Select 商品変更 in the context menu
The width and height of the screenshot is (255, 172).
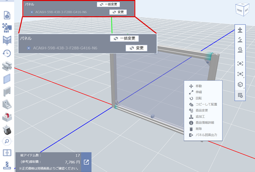click(201, 111)
